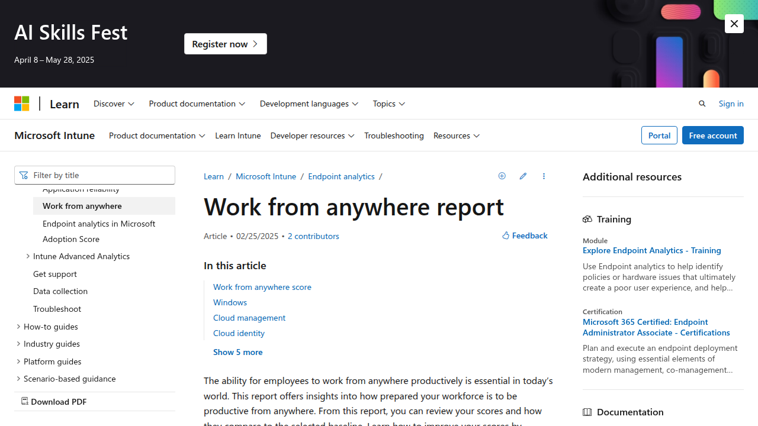The image size is (758, 426).
Task: Click Download PDF button
Action: tap(54, 402)
